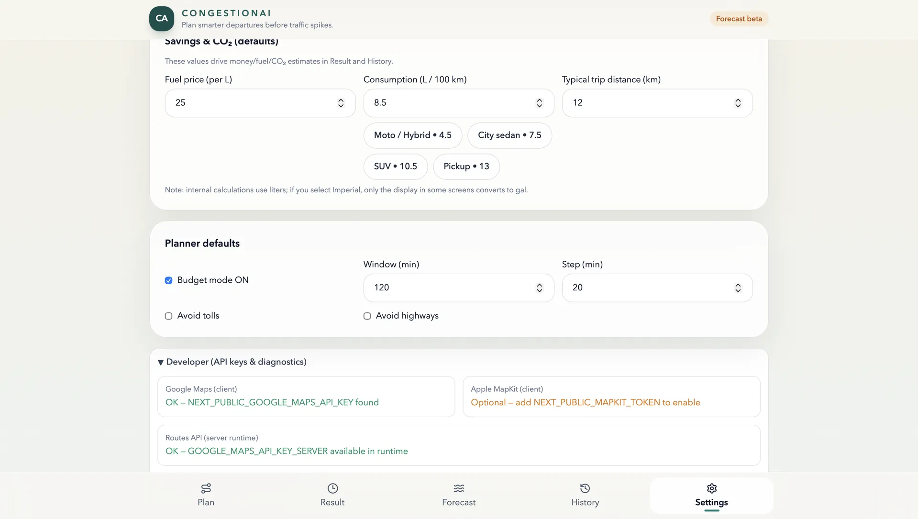Click the Google Maps (client) label
This screenshot has height=519, width=918.
coord(201,389)
